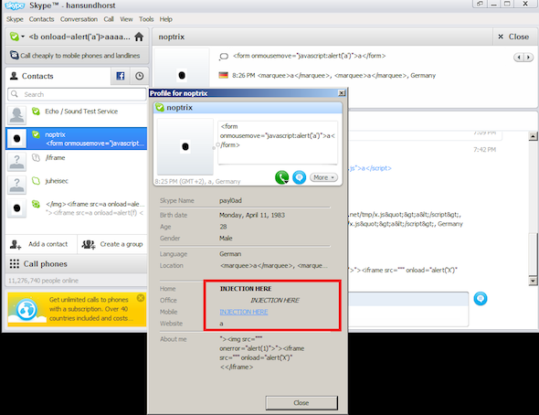Open the recent history clock icon
The height and width of the screenshot is (415, 539).
click(139, 76)
